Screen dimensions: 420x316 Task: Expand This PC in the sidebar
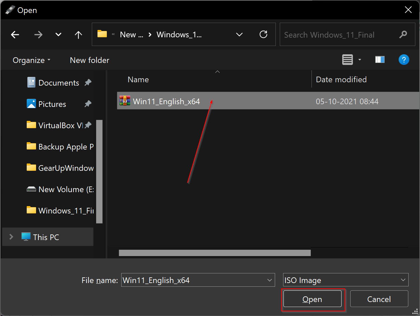(11, 237)
